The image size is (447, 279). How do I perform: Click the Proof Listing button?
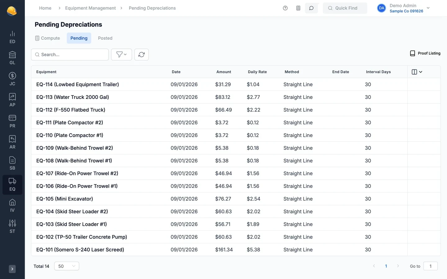click(x=425, y=53)
